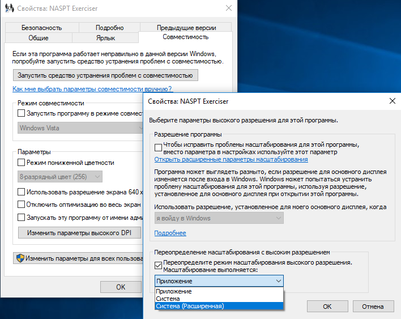Screen dimensions: 401x319
Task: Check run as administrator option
Action: tap(21, 218)
